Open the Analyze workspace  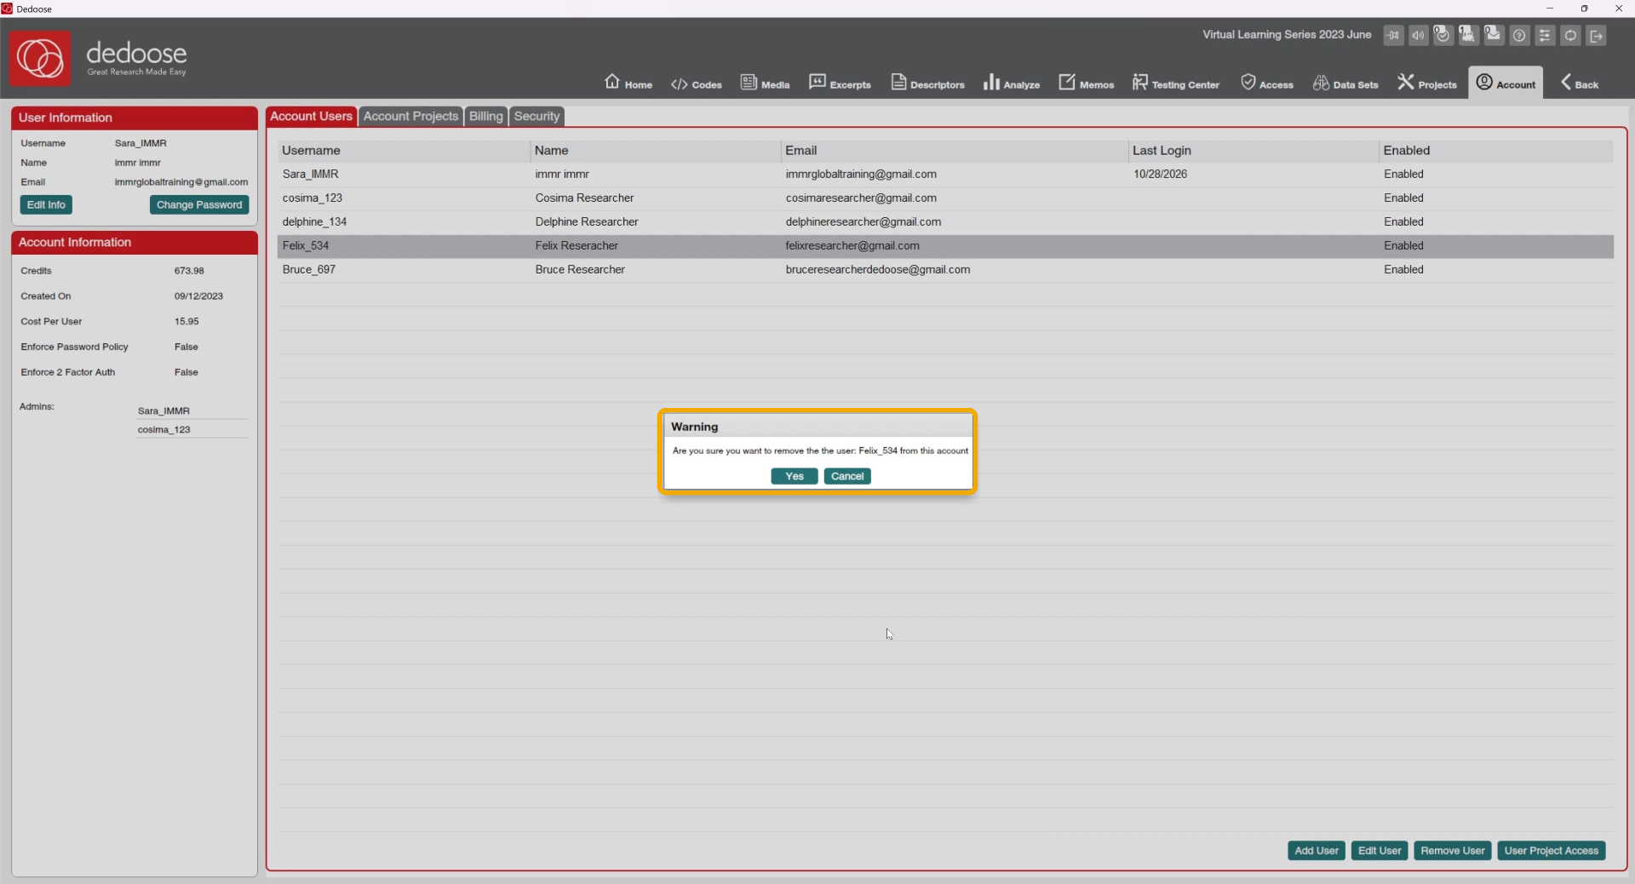pyautogui.click(x=1012, y=83)
